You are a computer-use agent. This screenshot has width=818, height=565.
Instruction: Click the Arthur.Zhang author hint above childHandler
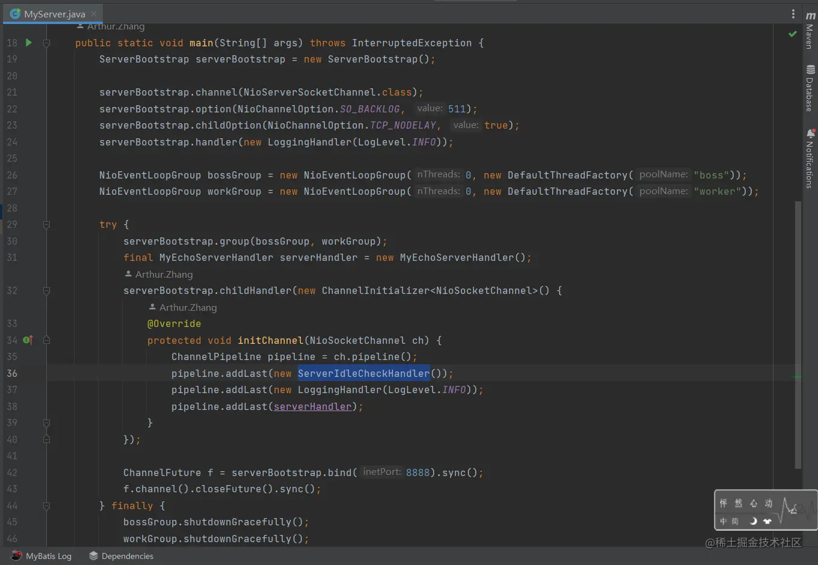tap(159, 274)
